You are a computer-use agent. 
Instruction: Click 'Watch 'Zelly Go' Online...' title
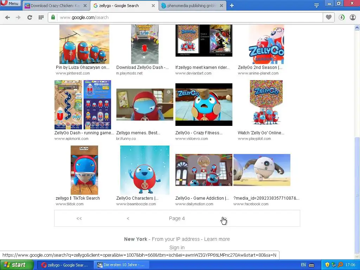tap(261, 133)
